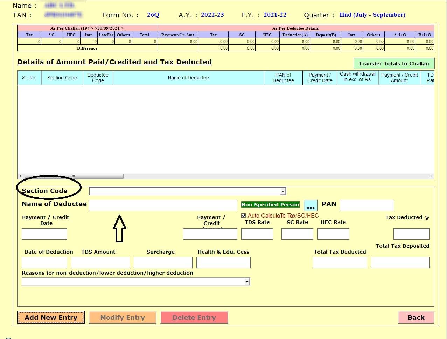Click the Delete Entry button

pos(194,318)
